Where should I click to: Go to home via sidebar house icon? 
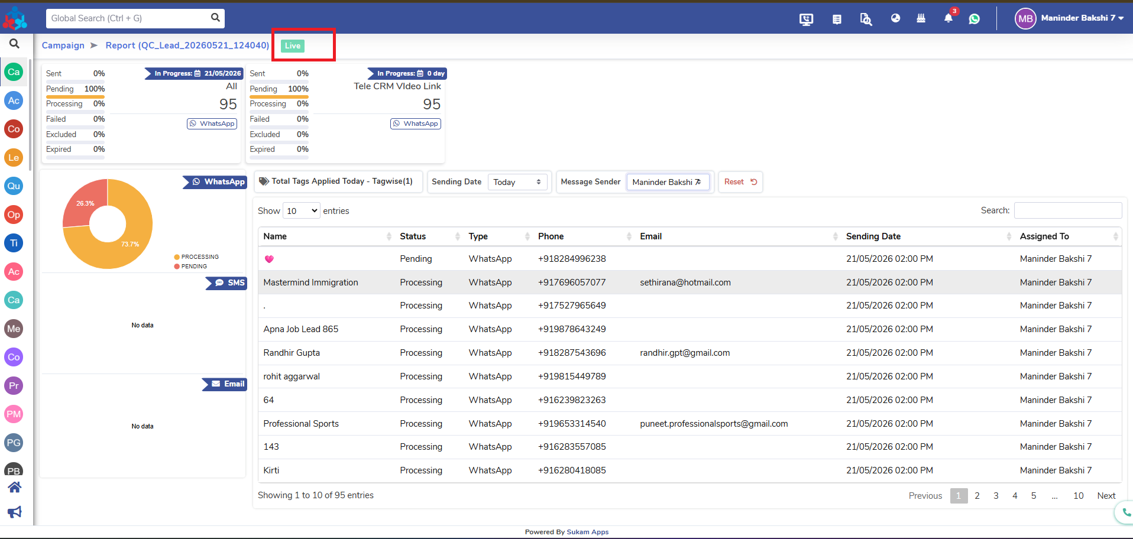pyautogui.click(x=14, y=487)
